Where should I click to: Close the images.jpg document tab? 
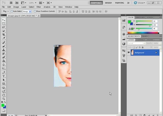click(39, 16)
